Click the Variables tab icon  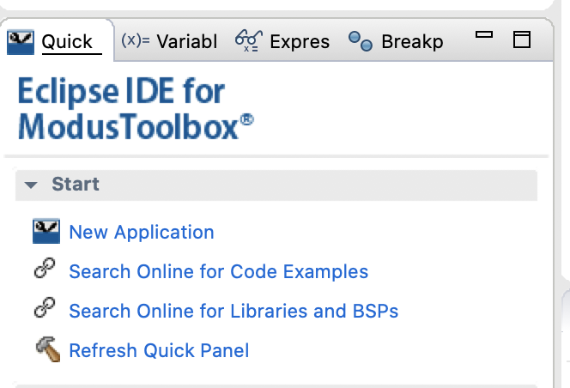[x=135, y=40]
